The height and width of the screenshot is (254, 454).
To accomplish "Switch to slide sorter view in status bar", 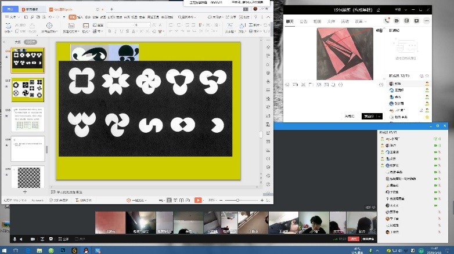I will point(176,200).
